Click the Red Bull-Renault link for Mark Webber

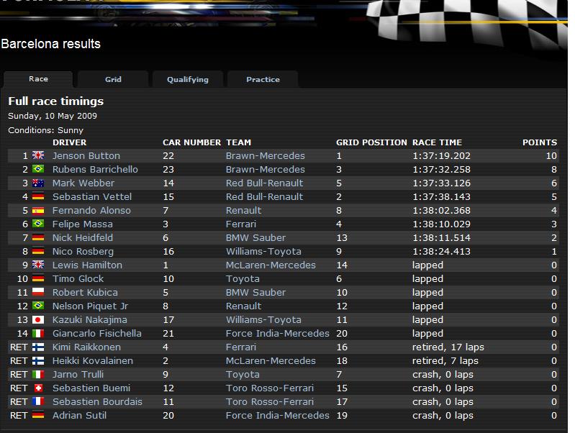click(264, 183)
